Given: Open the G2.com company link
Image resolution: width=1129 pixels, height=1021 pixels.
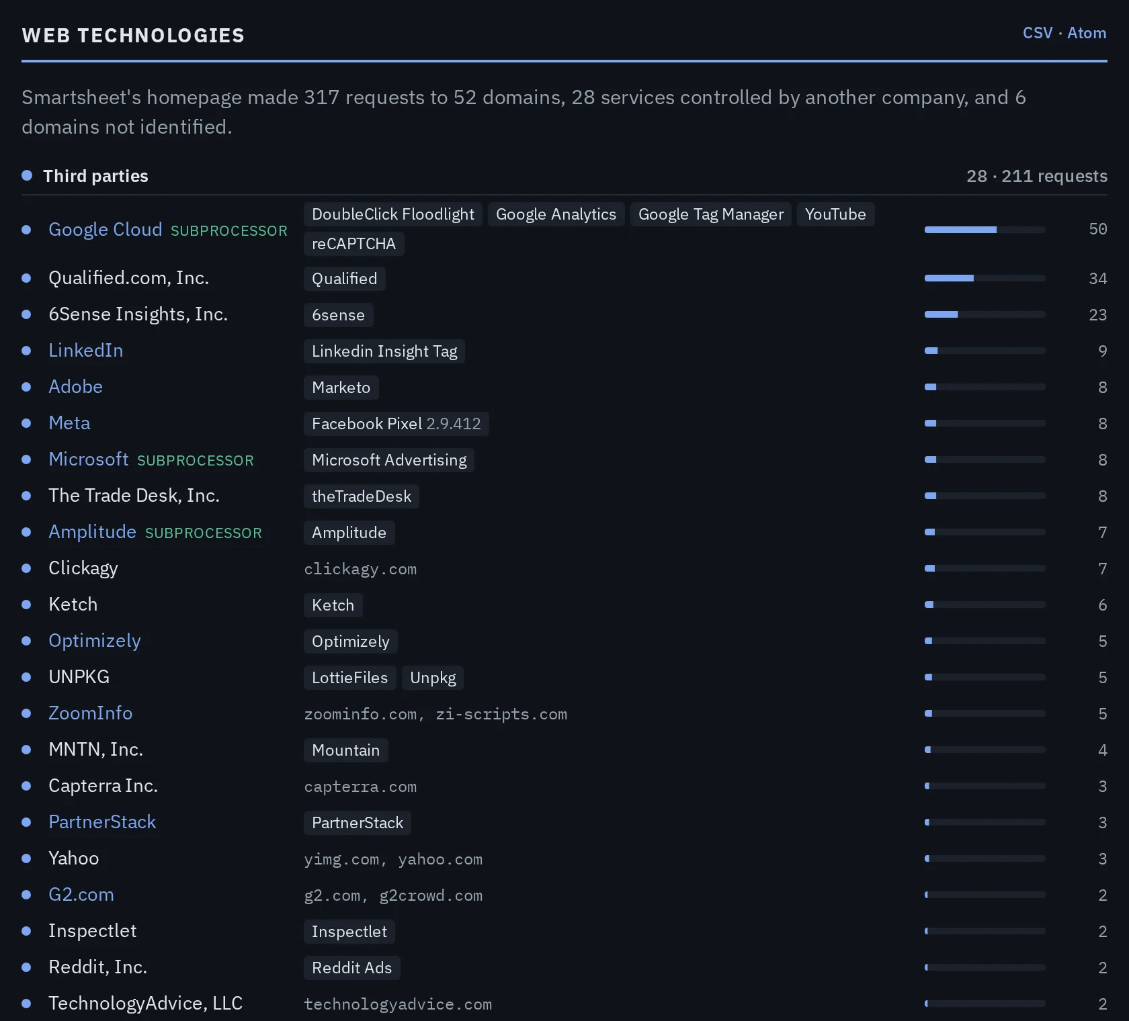Looking at the screenshot, I should 81,895.
